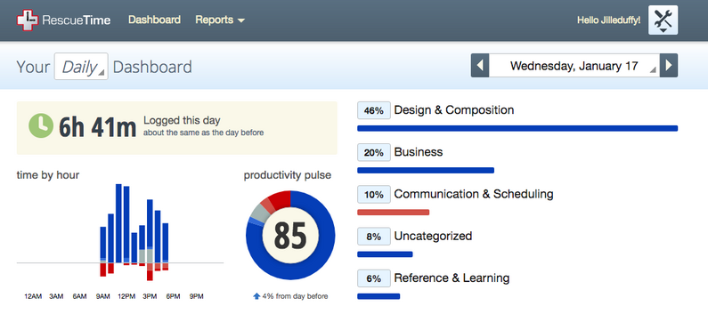Click the tallest 12PM bar in time chart

[118, 223]
